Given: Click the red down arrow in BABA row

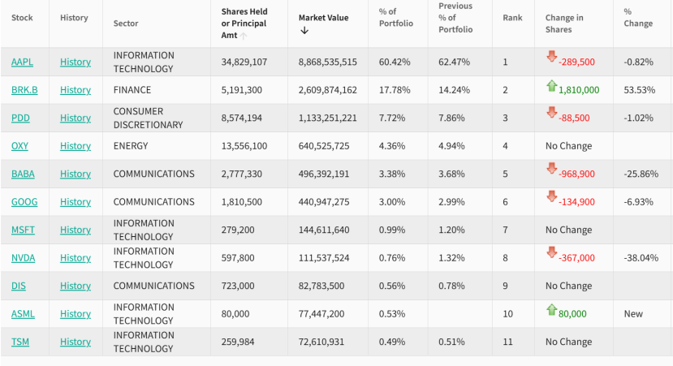Looking at the screenshot, I should click(x=551, y=169).
